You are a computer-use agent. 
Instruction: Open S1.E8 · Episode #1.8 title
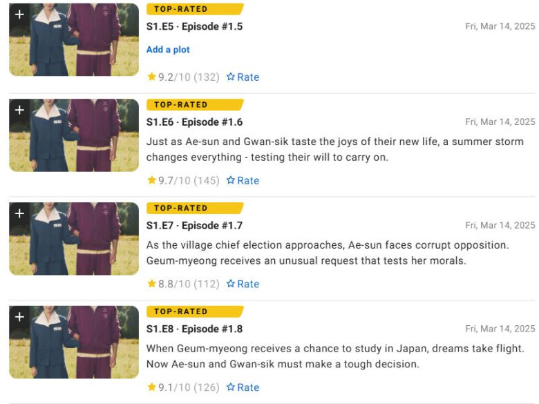click(x=194, y=329)
